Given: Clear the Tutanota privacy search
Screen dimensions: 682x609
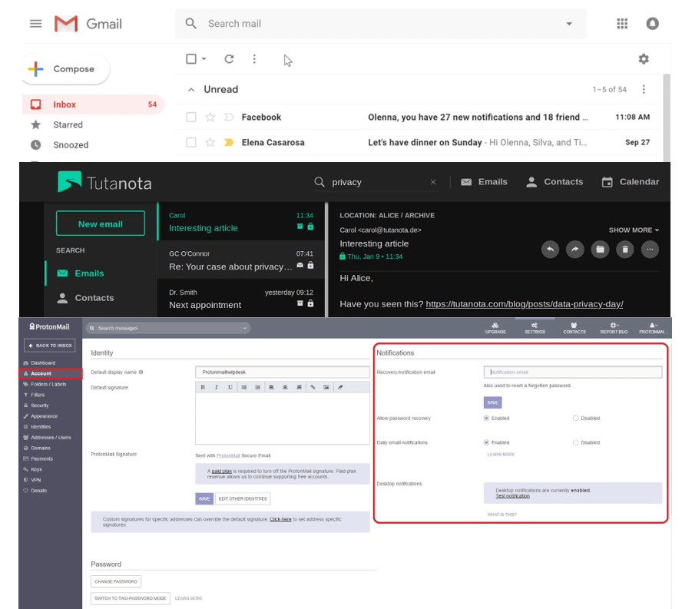Looking at the screenshot, I should coord(432,182).
